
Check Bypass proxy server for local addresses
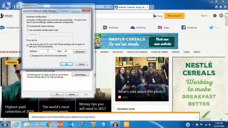[31, 56]
